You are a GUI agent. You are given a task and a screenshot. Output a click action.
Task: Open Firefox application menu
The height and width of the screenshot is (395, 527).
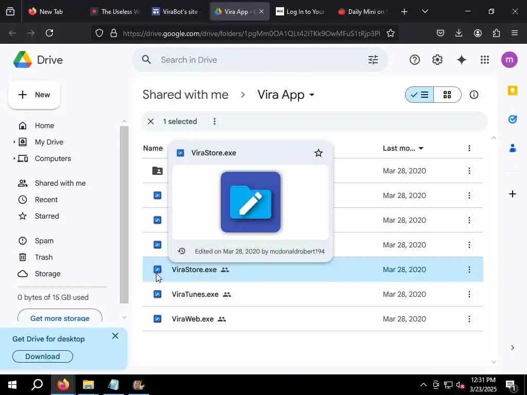click(515, 33)
